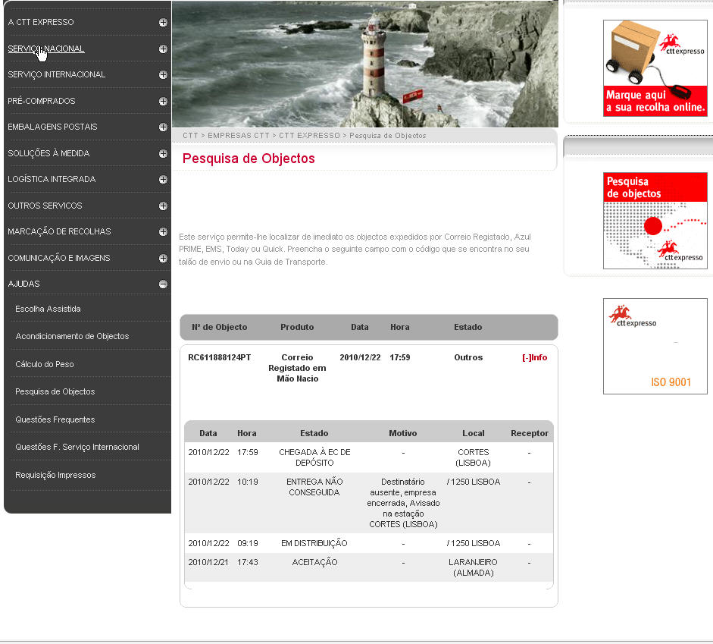Expand COMUNICAÇÃO E IMAGENS plus icon
The height and width of the screenshot is (644, 713).
click(x=163, y=258)
